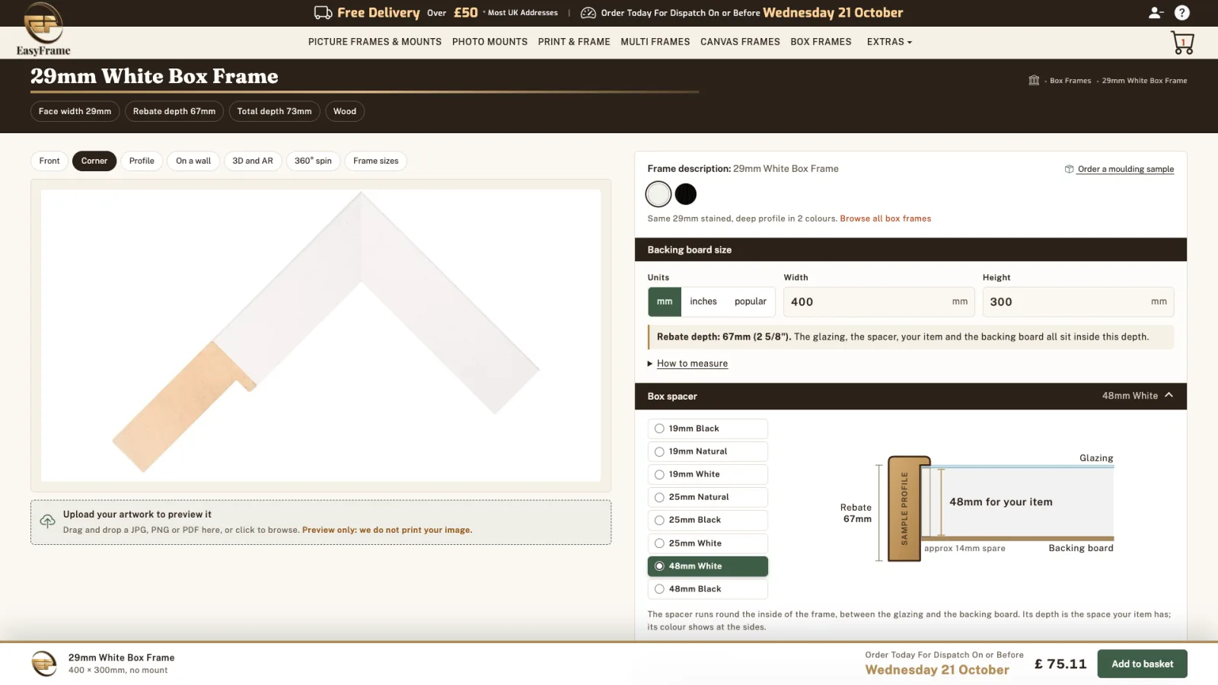The image size is (1218, 685).
Task: Expand the How to measure disclosure
Action: click(x=687, y=364)
